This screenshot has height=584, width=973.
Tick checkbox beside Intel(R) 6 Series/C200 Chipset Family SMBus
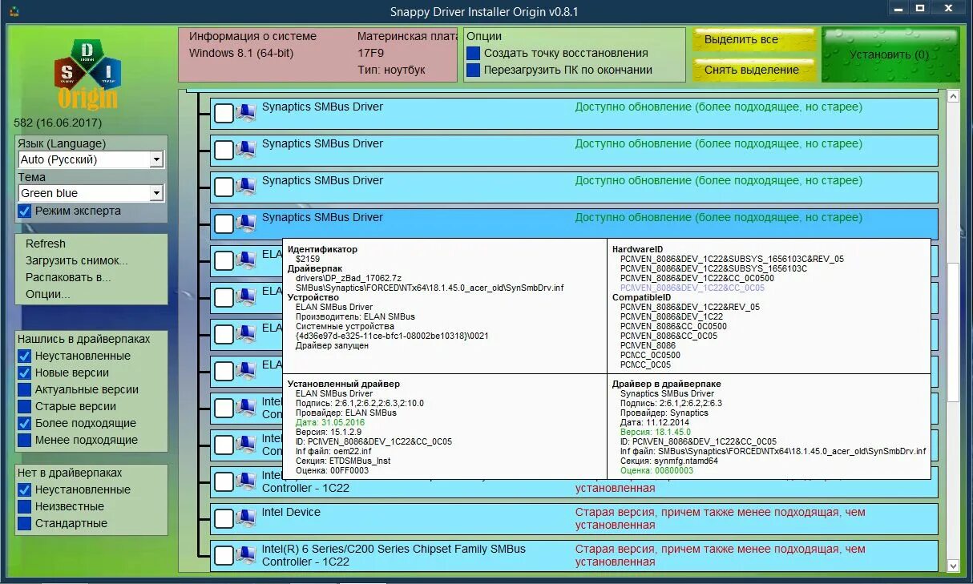[224, 555]
